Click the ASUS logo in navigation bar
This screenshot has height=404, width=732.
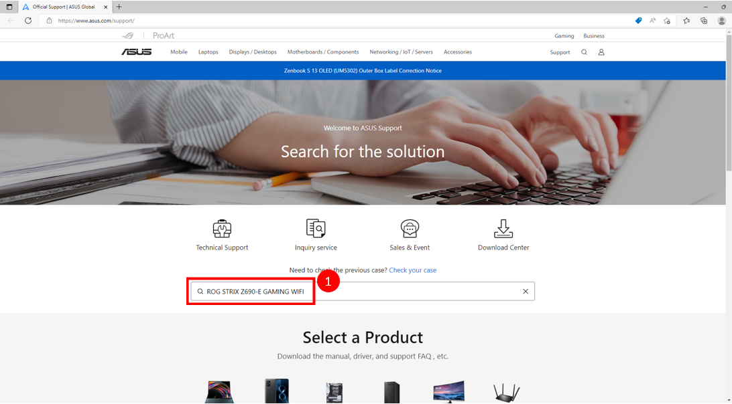click(x=136, y=52)
